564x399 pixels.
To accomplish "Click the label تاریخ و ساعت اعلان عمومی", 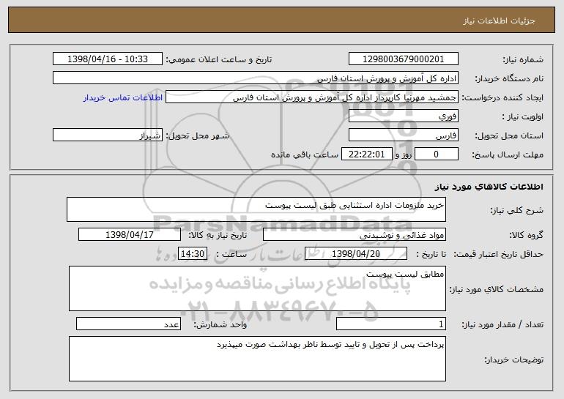I will coord(219,60).
